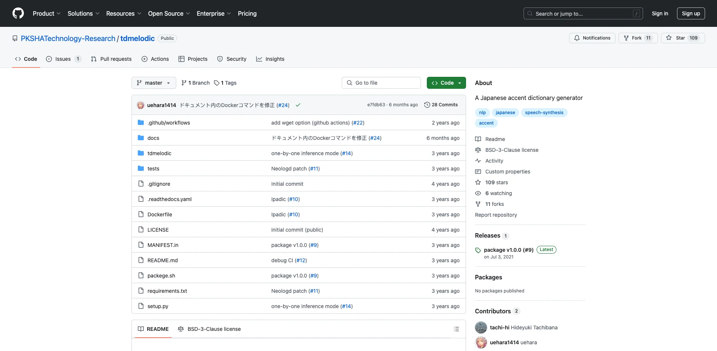The width and height of the screenshot is (717, 351).
Task: Expand the Solutions menu
Action: coord(84,13)
